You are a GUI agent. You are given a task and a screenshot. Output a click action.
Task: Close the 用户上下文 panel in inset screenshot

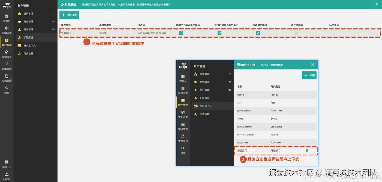(312, 65)
